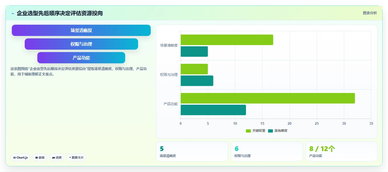Open the data card showing 5

(192, 151)
